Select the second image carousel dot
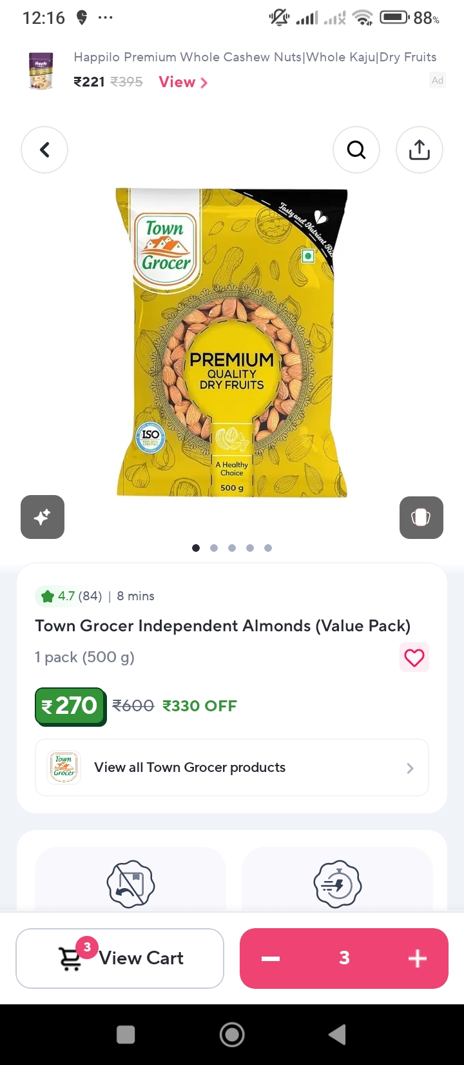The image size is (464, 1065). (x=214, y=548)
